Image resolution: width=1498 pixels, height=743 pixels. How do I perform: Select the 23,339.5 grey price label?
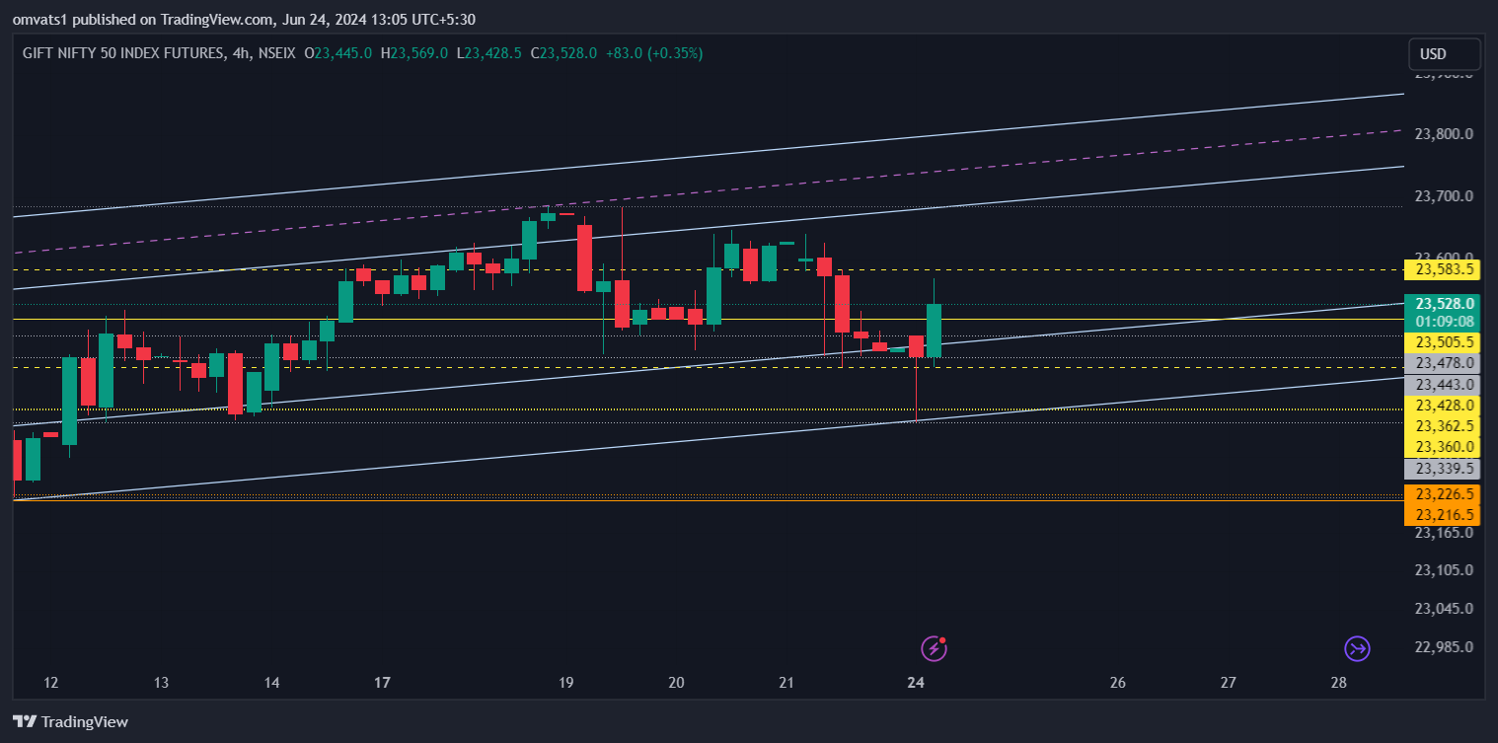pos(1445,469)
